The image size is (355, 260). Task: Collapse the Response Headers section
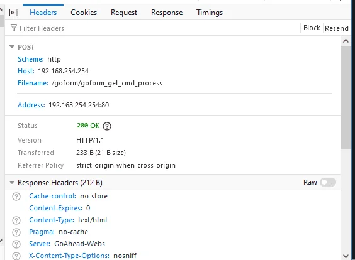click(x=12, y=182)
